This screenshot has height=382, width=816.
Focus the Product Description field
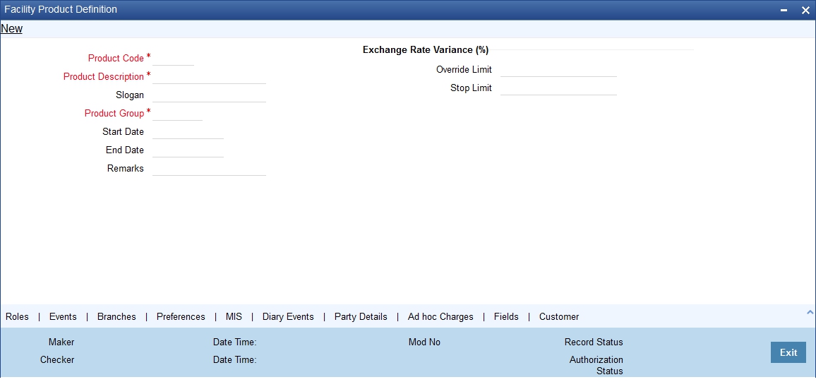pos(209,76)
